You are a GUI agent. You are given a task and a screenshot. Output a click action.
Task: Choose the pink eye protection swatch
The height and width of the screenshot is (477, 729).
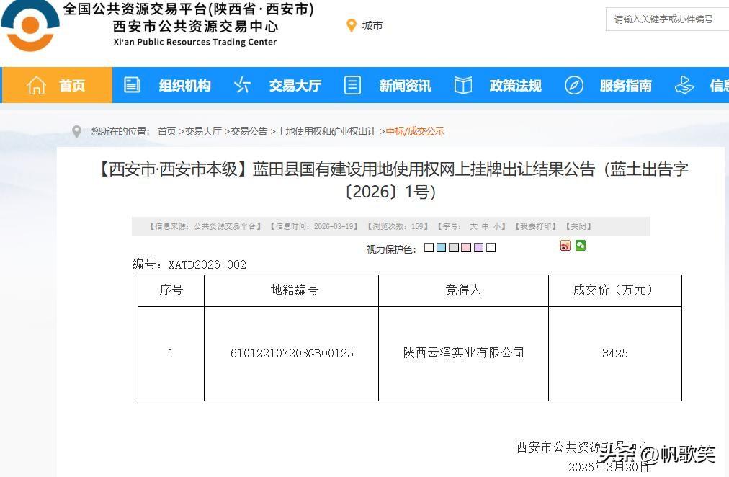click(x=466, y=247)
